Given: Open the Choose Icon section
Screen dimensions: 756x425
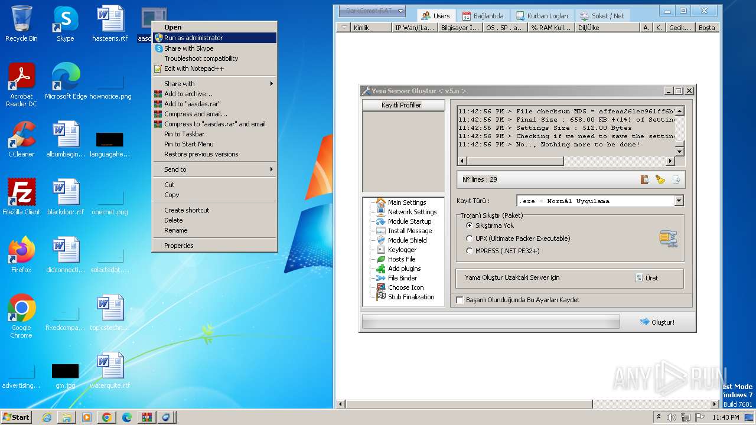Looking at the screenshot, I should click(x=406, y=287).
